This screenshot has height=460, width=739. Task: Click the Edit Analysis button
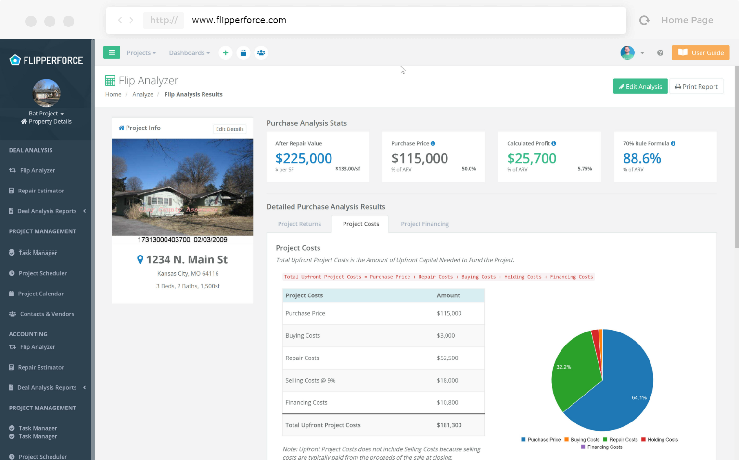tap(640, 86)
